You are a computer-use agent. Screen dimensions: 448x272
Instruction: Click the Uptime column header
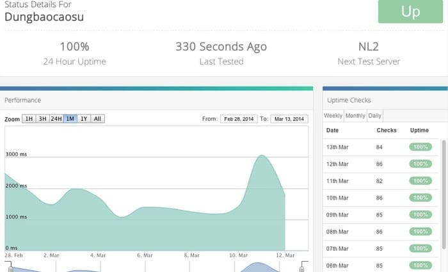coord(419,131)
